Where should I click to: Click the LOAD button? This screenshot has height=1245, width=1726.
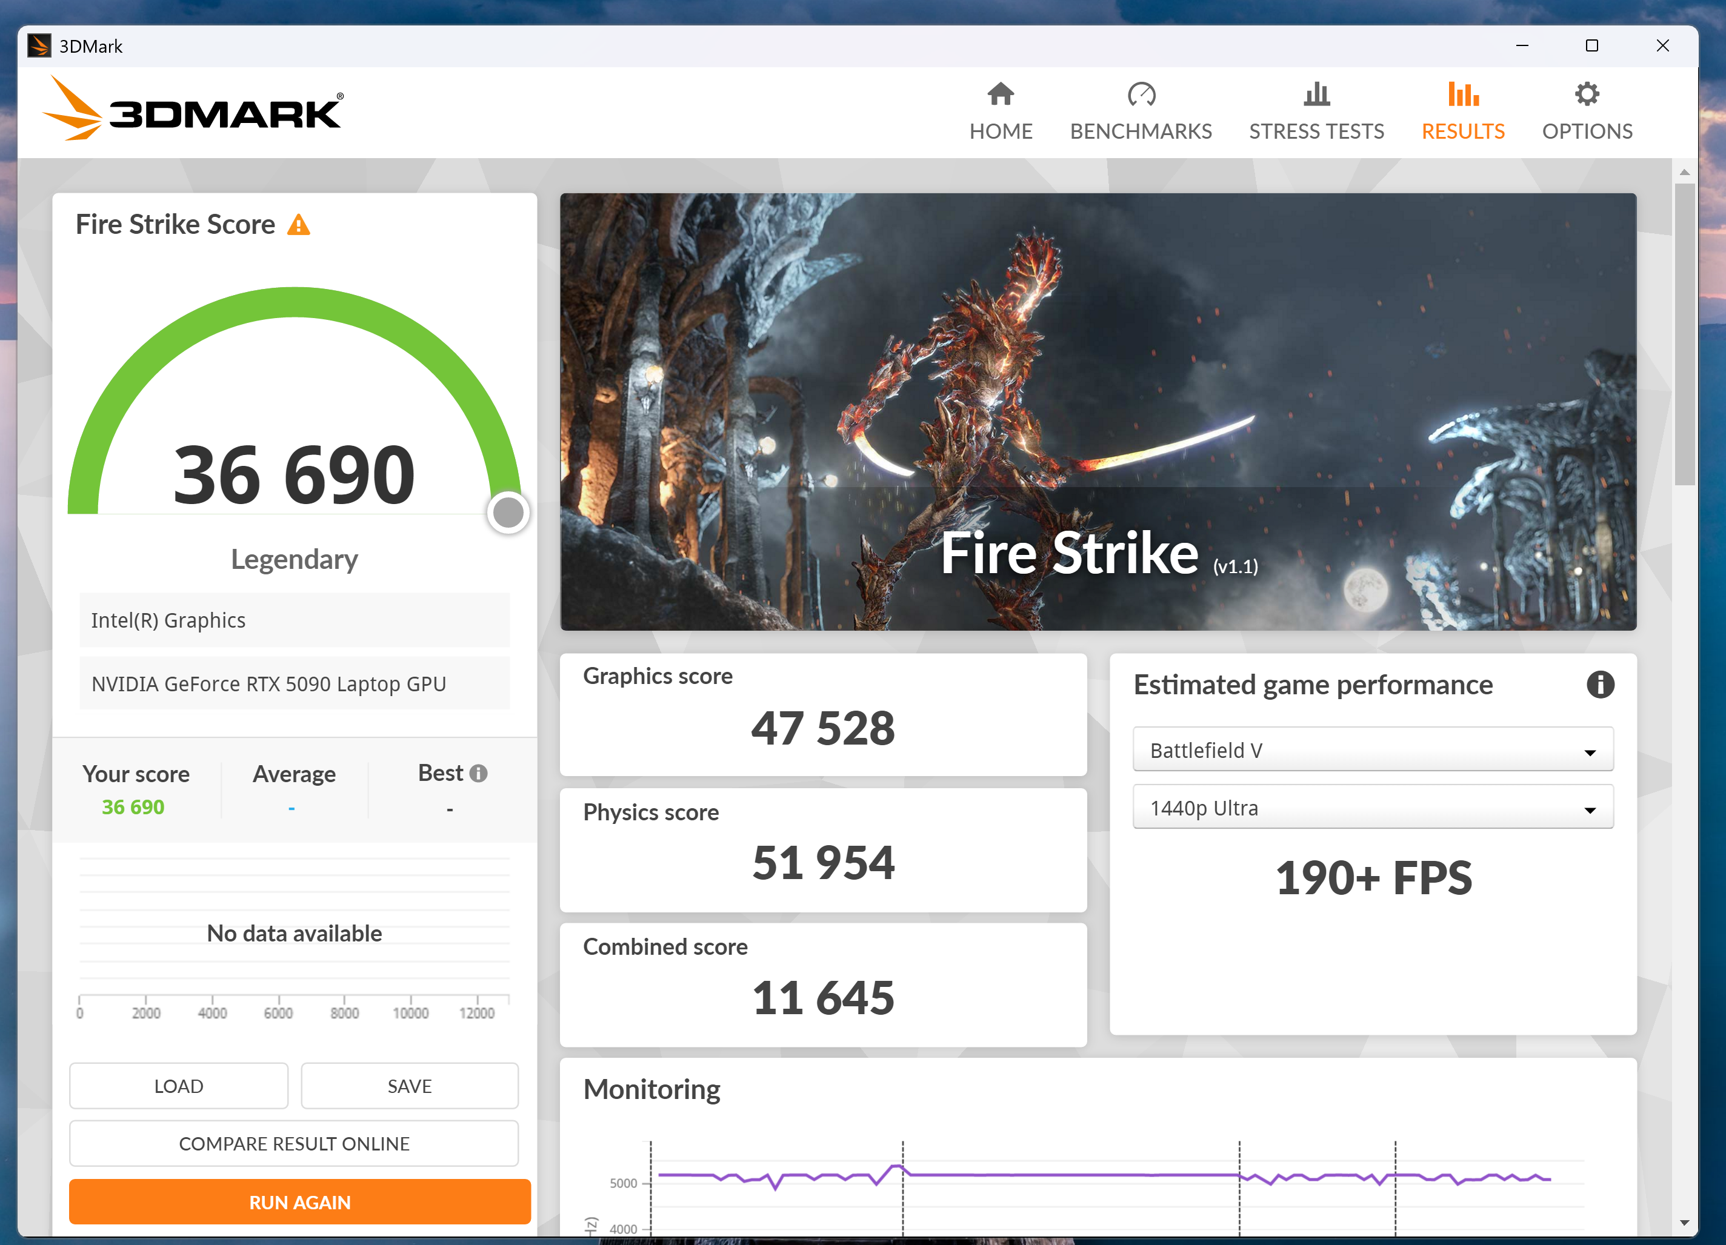[x=179, y=1085]
